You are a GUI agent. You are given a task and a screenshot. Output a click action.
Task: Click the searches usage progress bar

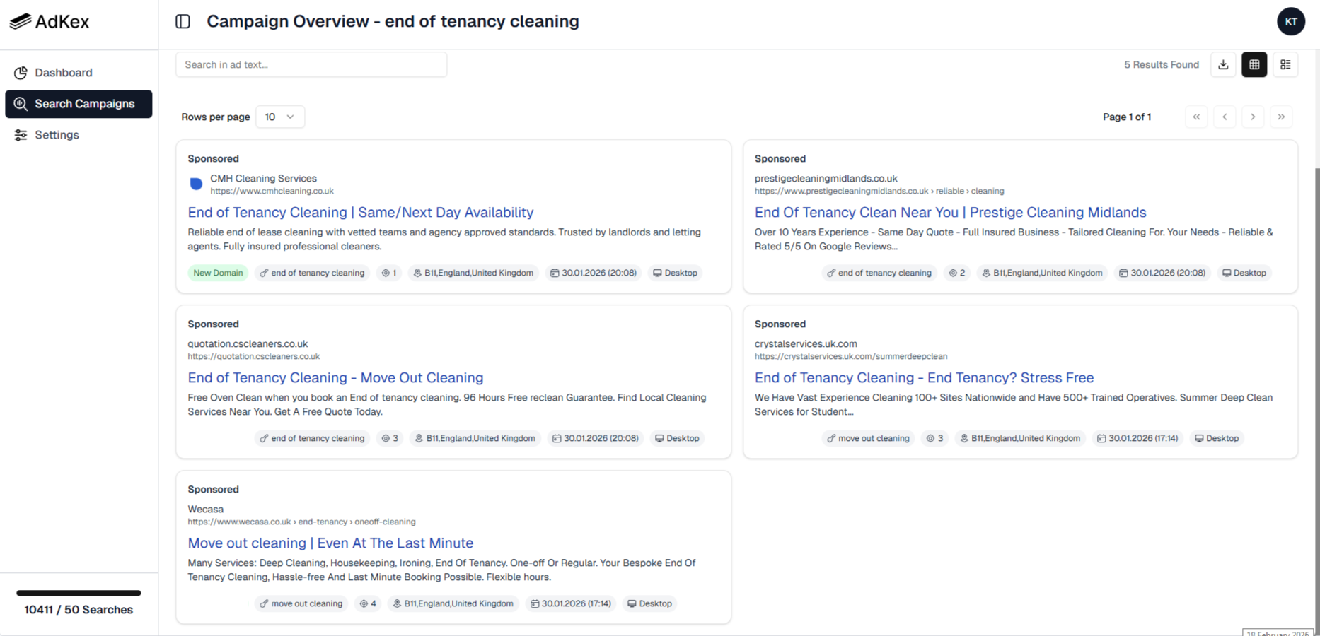[x=78, y=594]
